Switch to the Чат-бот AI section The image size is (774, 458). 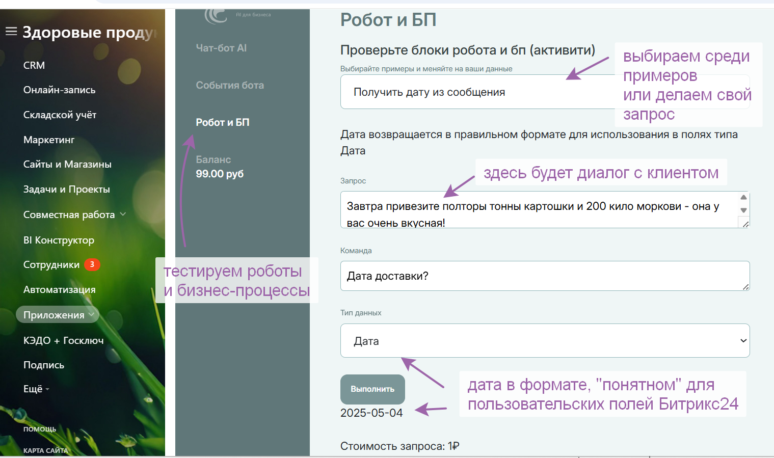point(221,48)
